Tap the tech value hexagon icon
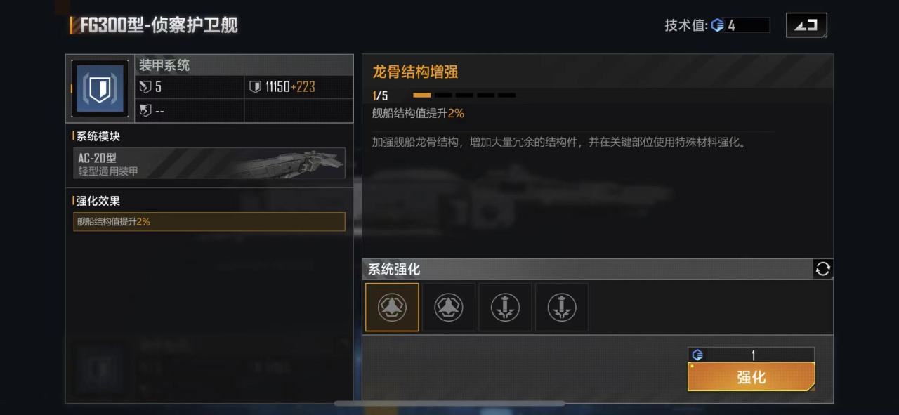The width and height of the screenshot is (899, 415). point(718,25)
